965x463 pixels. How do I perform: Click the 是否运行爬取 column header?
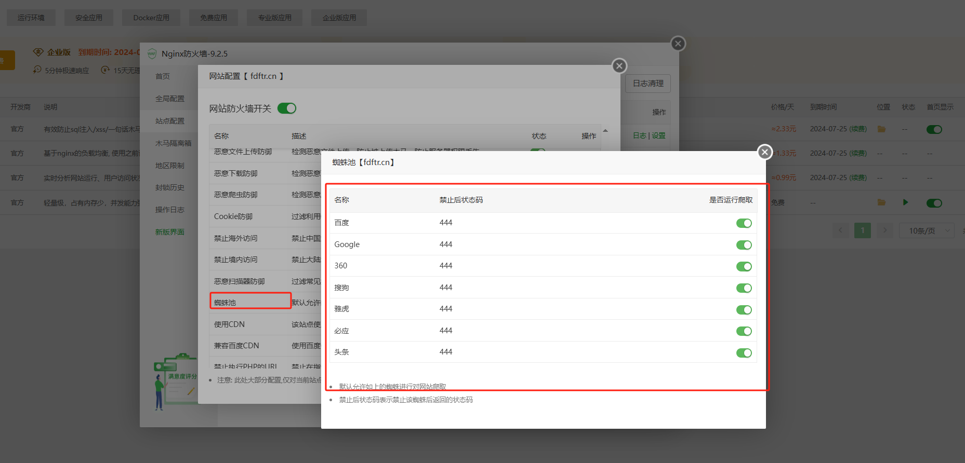pyautogui.click(x=731, y=200)
